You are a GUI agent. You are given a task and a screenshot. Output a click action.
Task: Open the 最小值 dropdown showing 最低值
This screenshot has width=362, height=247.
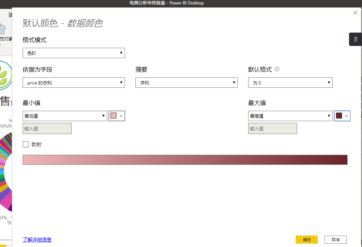(65, 116)
